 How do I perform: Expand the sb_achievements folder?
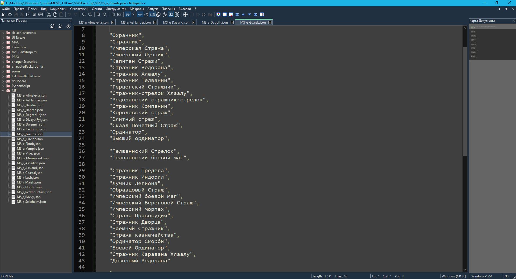tap(3, 33)
